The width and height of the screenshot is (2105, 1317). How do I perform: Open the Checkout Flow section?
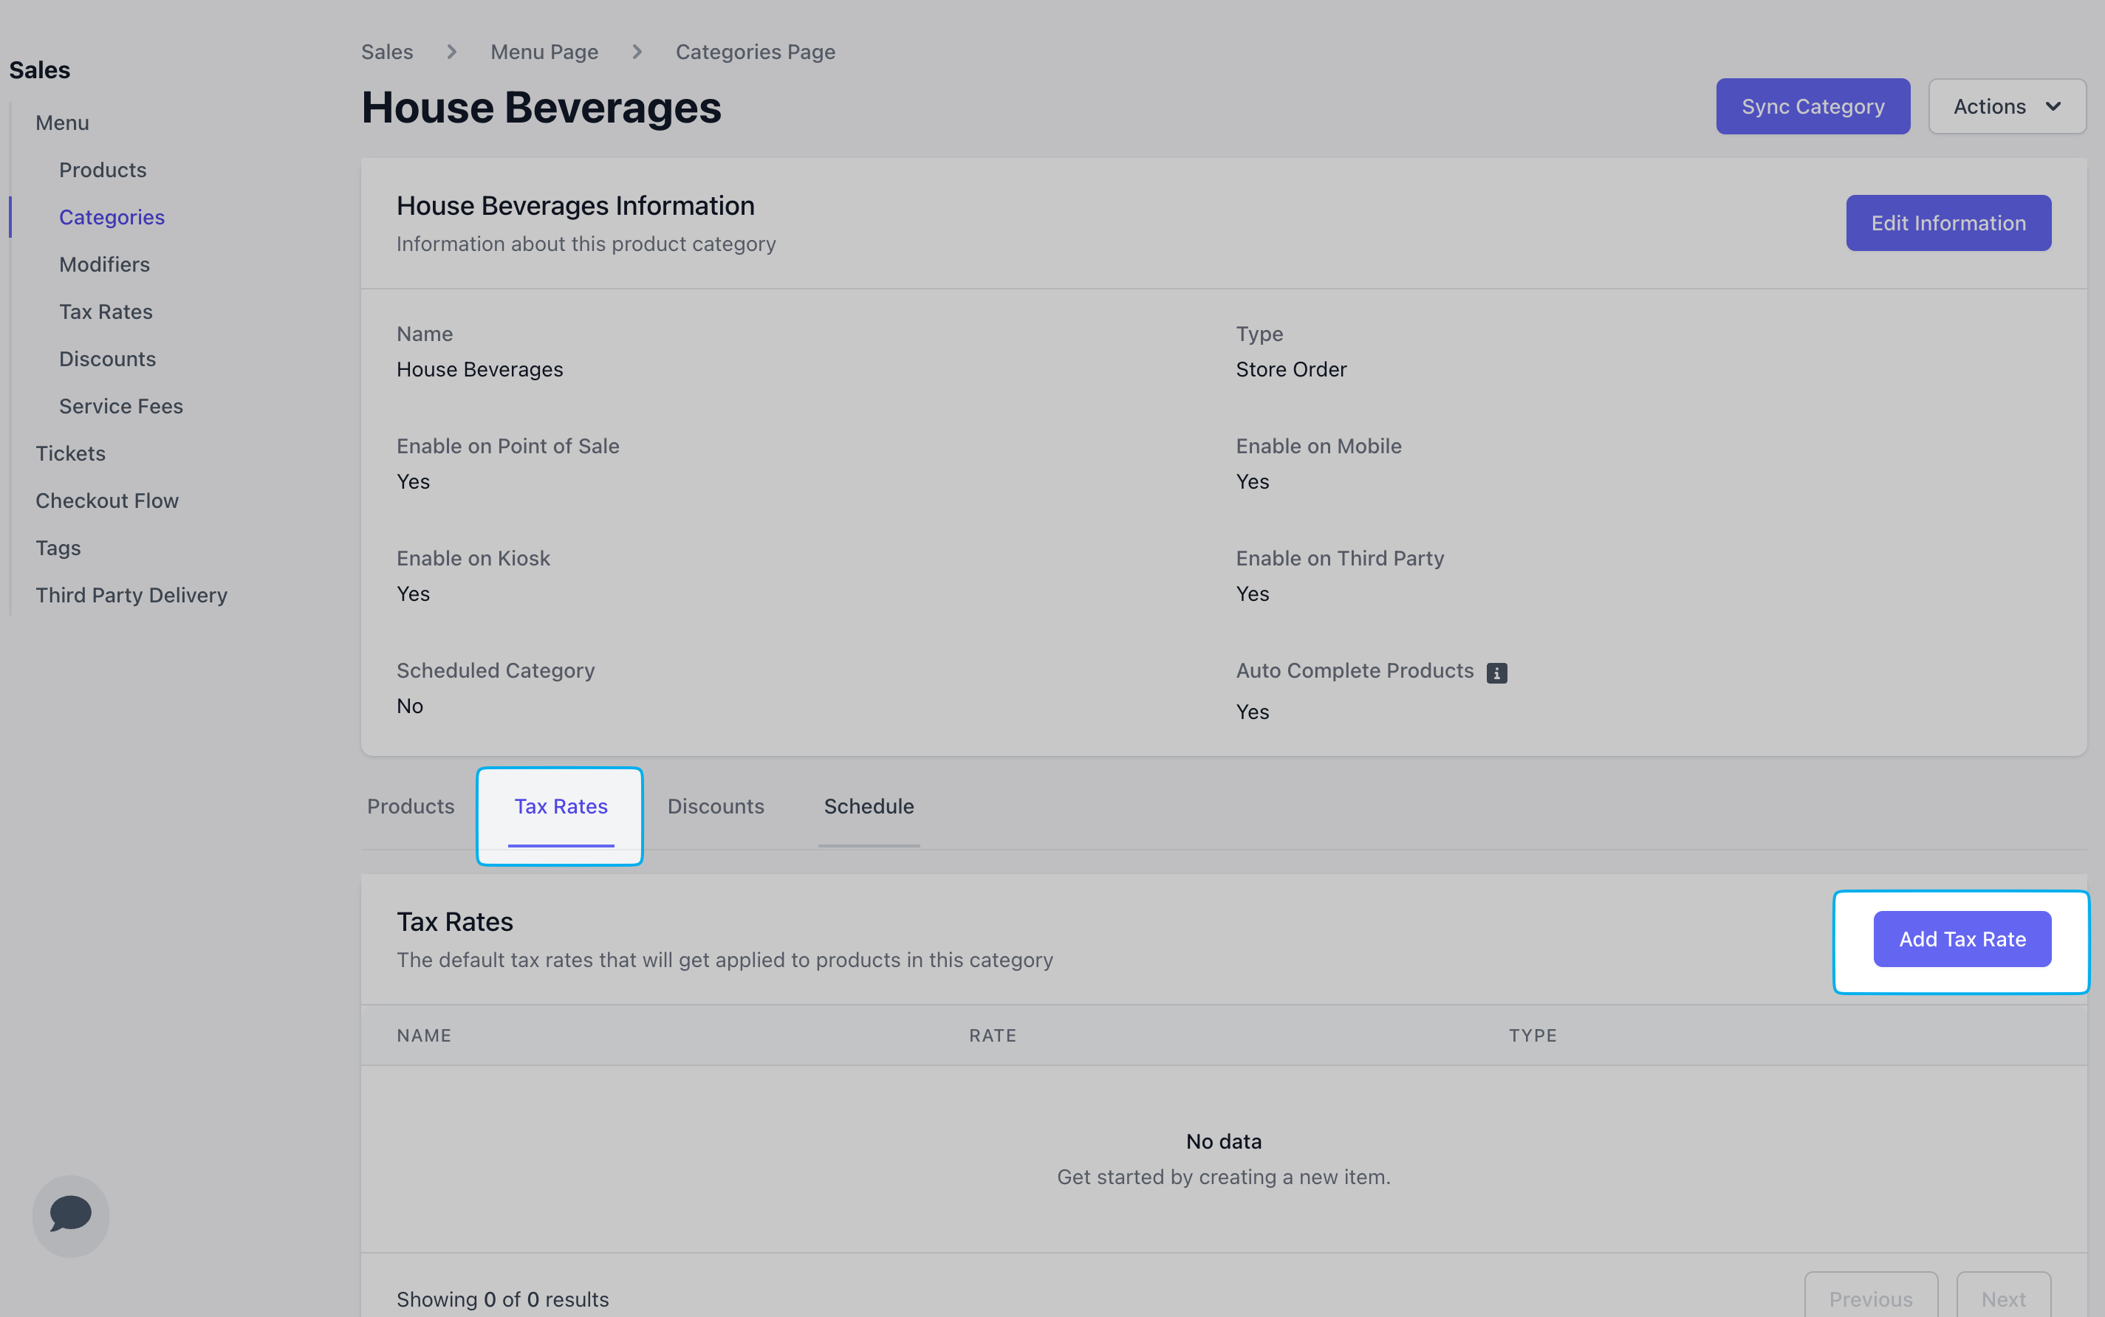click(x=107, y=501)
